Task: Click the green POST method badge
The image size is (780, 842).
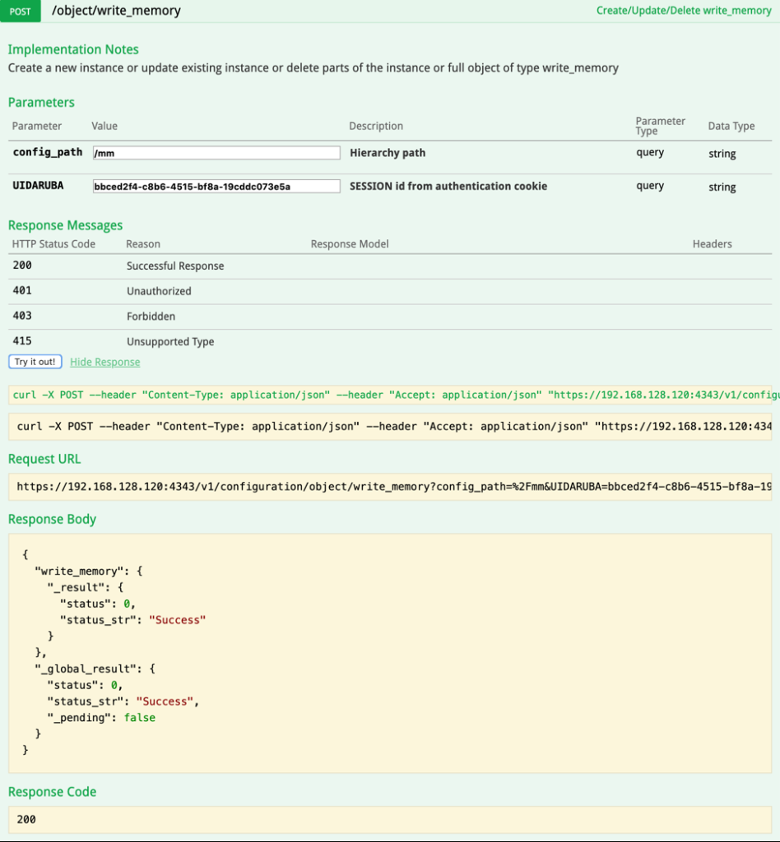Action: 21,12
